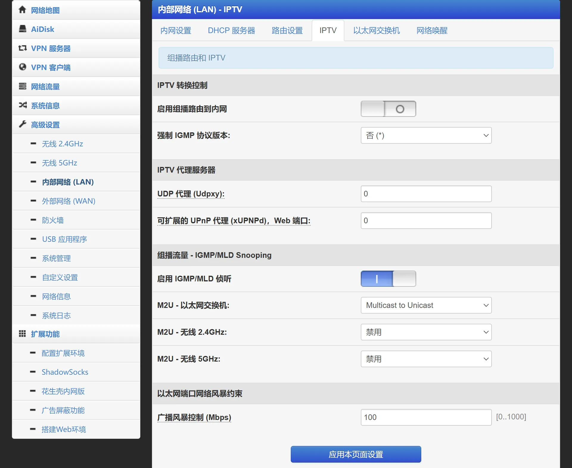Image resolution: width=572 pixels, height=468 pixels.
Task: Open the 扩展功能 extensions section
Action: click(x=45, y=334)
